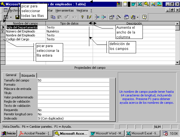Open table Properties icon in toolbar
Screen dimensions: 180x137
tap(112, 17)
